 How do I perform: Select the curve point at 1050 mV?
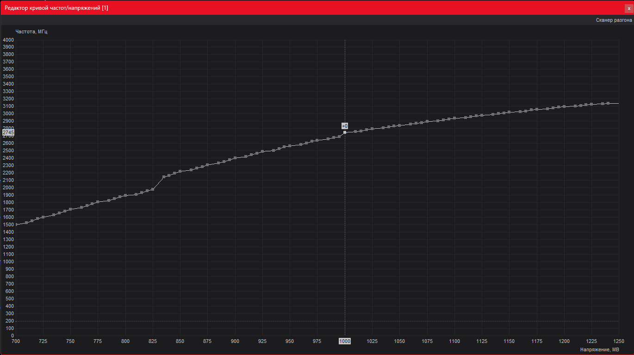pyautogui.click(x=399, y=125)
